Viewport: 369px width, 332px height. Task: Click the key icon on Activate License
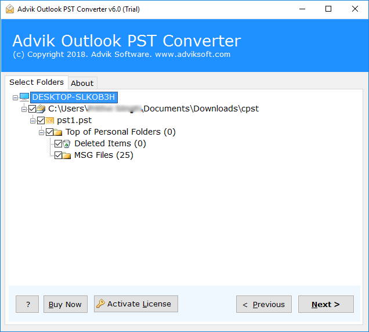[100, 304]
